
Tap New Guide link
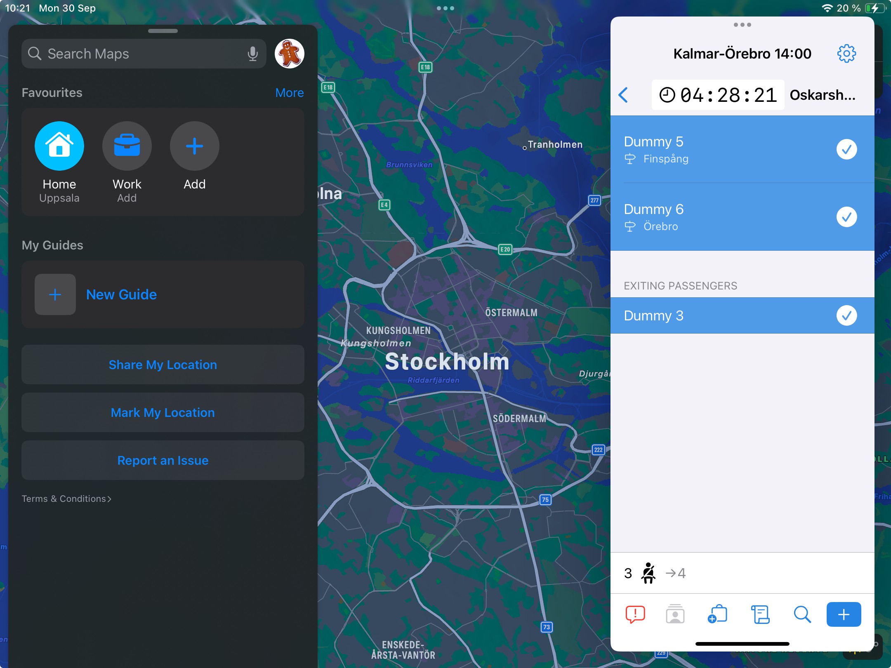121,294
